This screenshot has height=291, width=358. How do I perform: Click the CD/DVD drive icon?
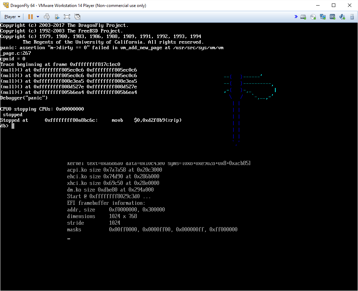pos(313,17)
